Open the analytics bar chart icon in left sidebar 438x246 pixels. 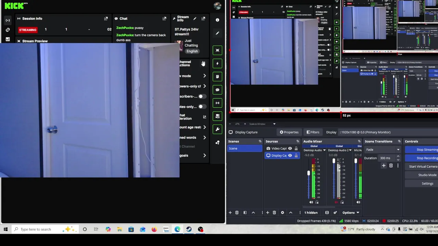(8, 39)
